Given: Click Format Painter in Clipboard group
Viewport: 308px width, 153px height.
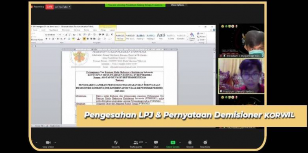Looking at the screenshot, I should pyautogui.click(x=37, y=40).
